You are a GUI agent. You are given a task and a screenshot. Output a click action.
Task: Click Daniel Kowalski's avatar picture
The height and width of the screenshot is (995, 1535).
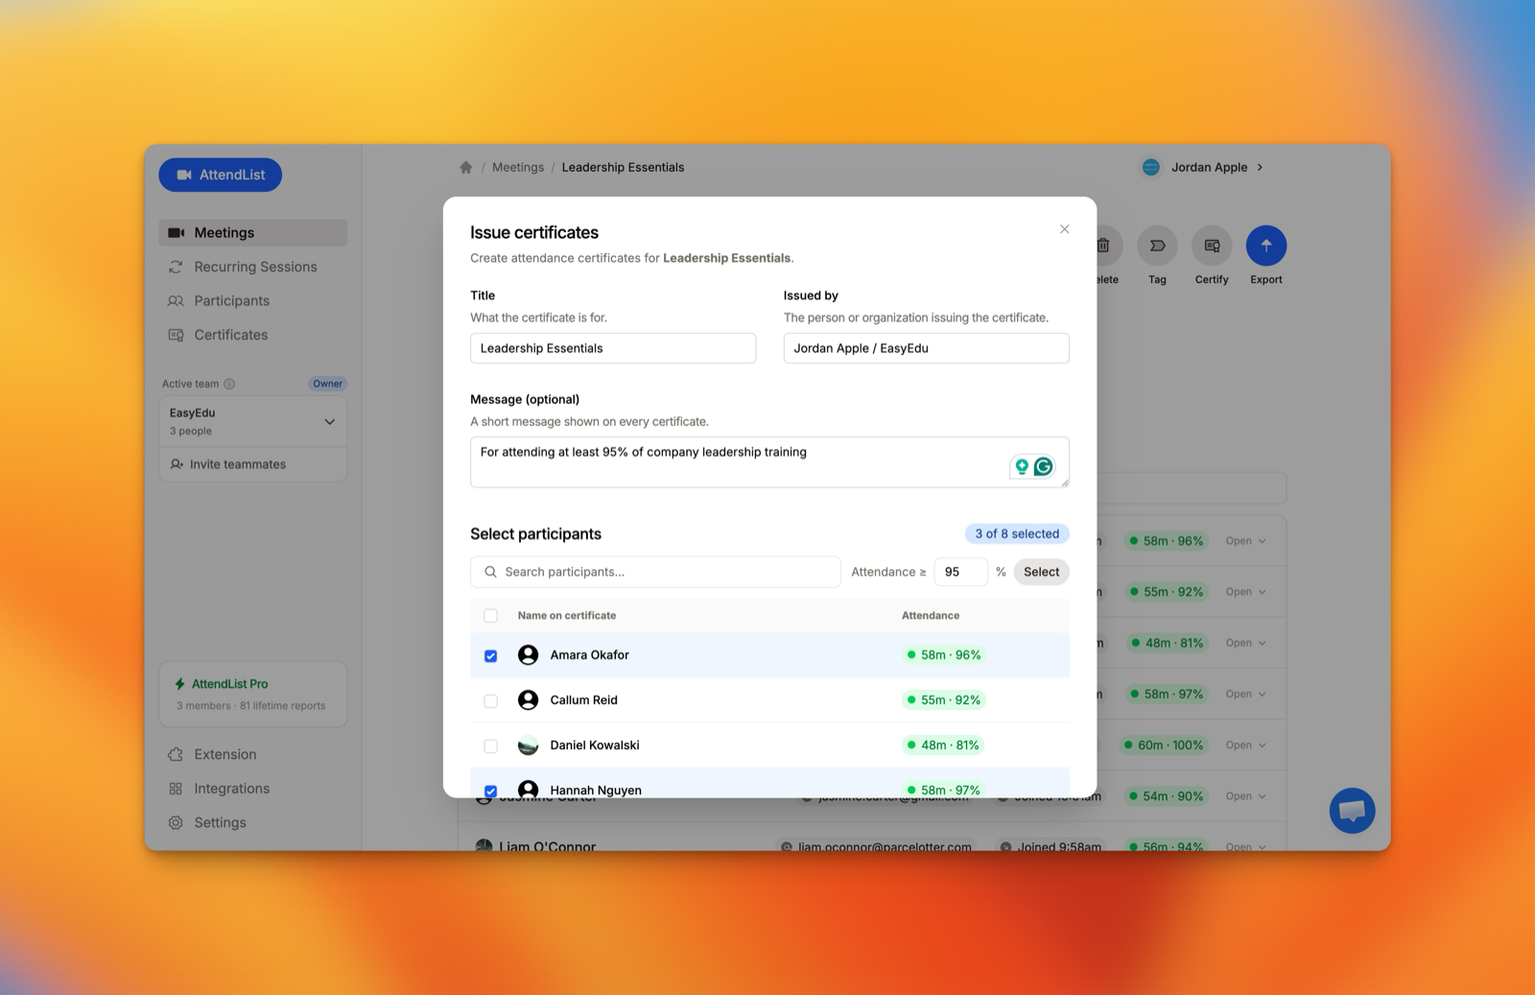coord(528,746)
